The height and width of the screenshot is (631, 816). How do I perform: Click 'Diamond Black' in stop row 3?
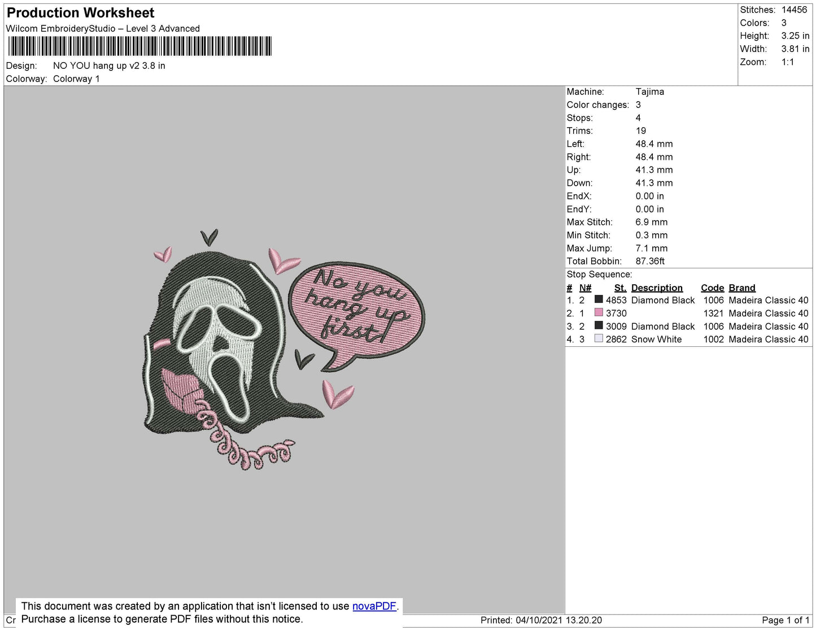[663, 327]
